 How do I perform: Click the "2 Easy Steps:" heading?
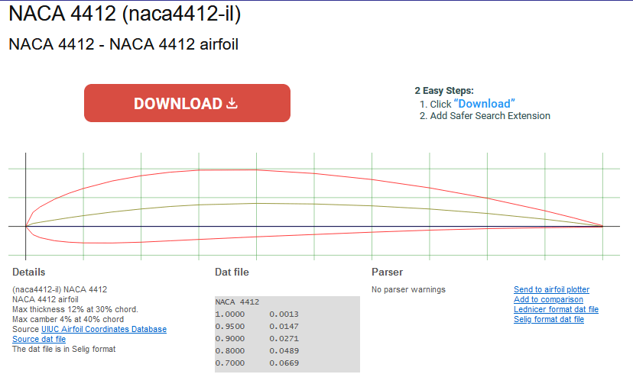[x=443, y=91]
